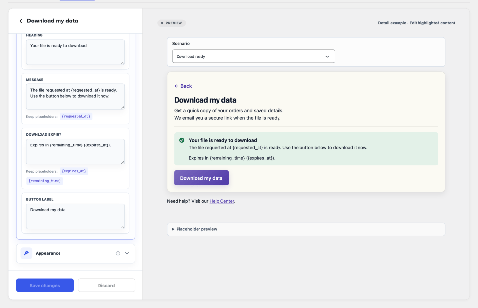
Task: Click the {requested_at} placeholder chip
Action: (x=76, y=116)
